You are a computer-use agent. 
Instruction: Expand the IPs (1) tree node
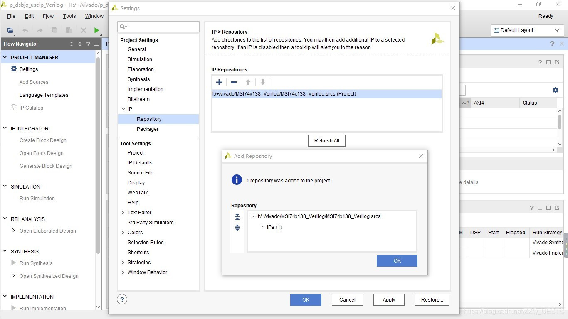point(262,227)
